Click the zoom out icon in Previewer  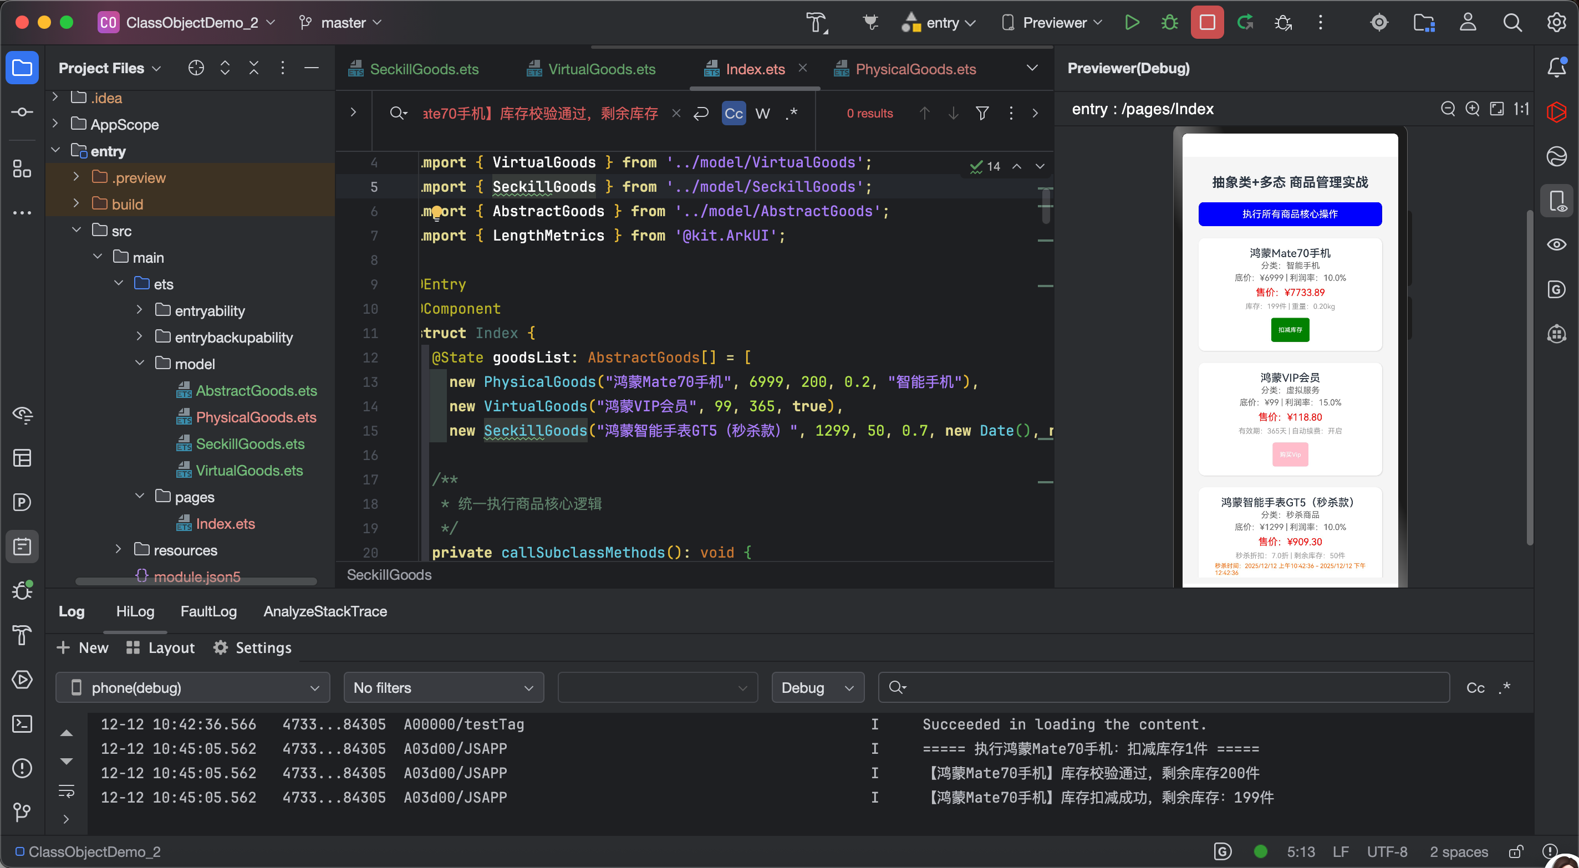(1447, 109)
